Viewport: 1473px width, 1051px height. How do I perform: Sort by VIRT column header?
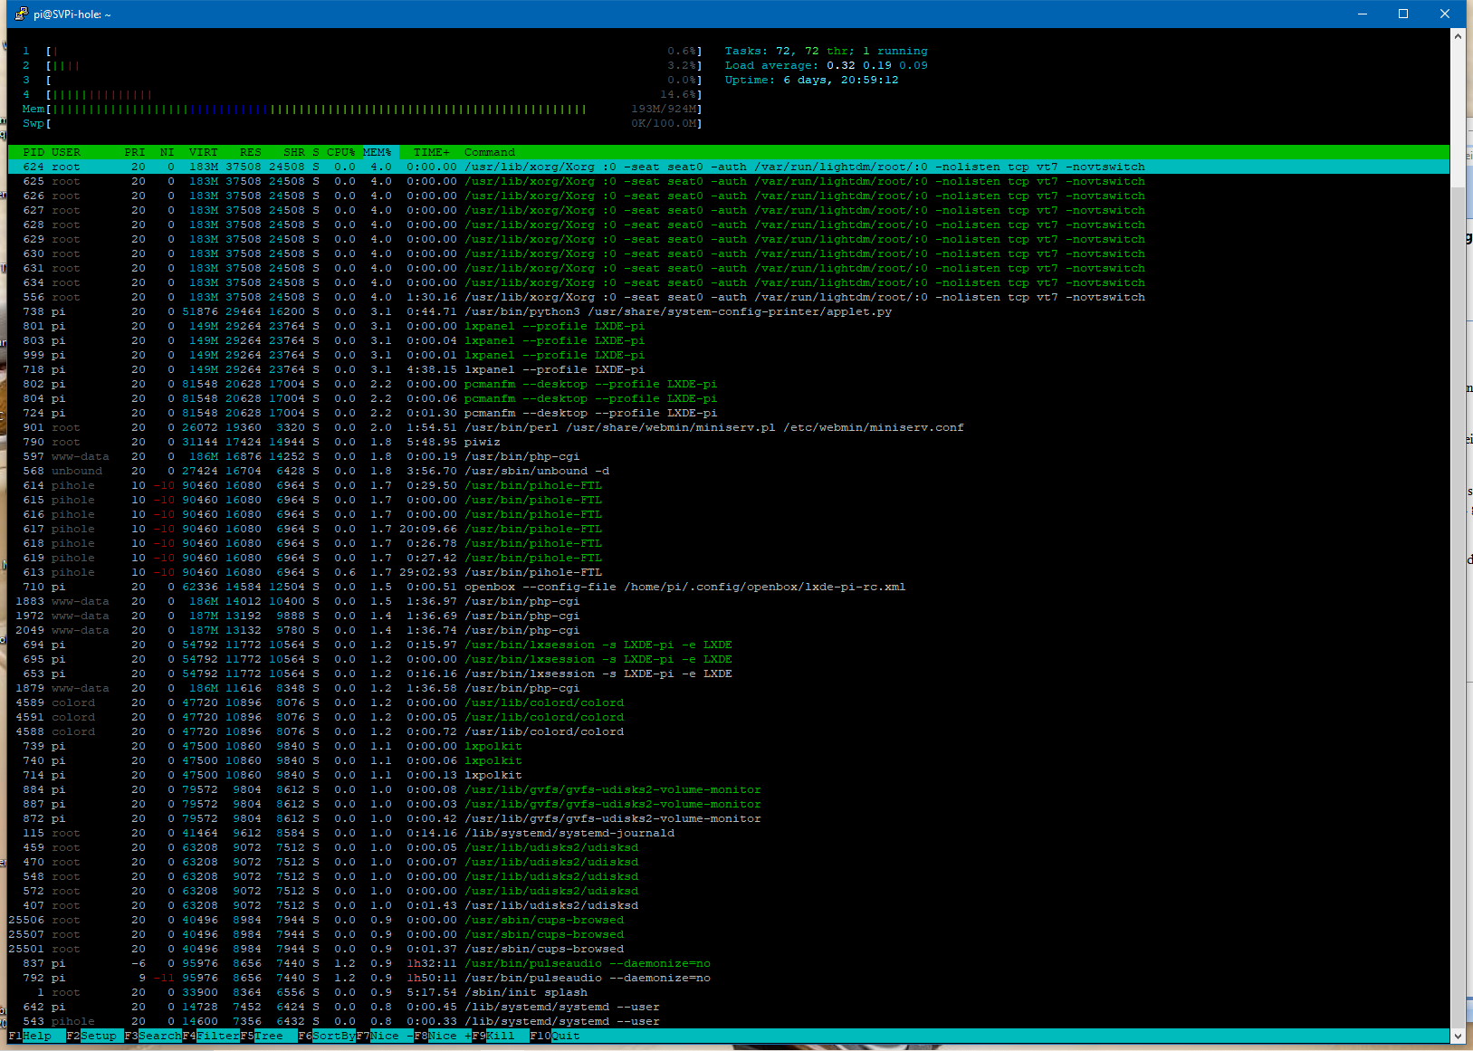204,152
